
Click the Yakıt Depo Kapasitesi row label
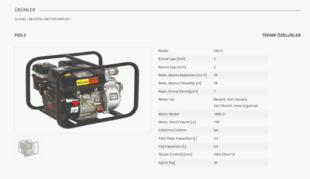[178, 138]
